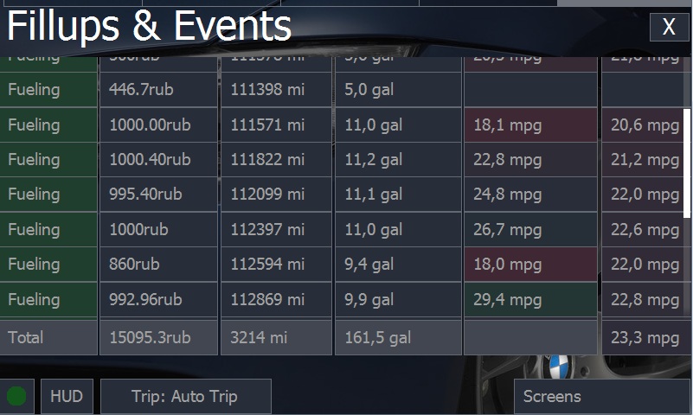The width and height of the screenshot is (693, 415).
Task: Click the 992.96rub cost cell
Action: coord(158,300)
